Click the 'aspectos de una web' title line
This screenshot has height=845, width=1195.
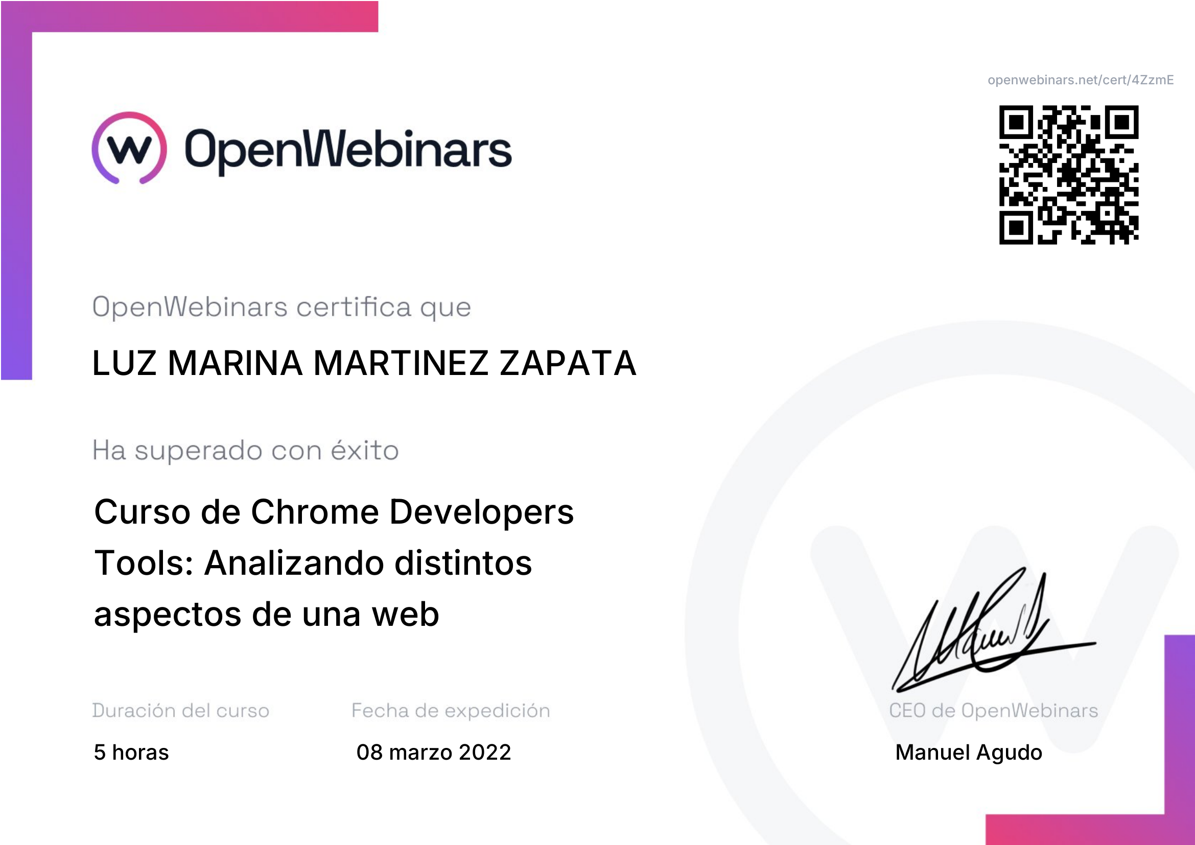pos(267,615)
